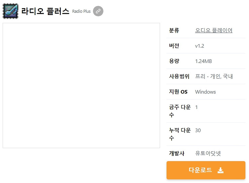Click the Windows supported OS value

[205, 92]
